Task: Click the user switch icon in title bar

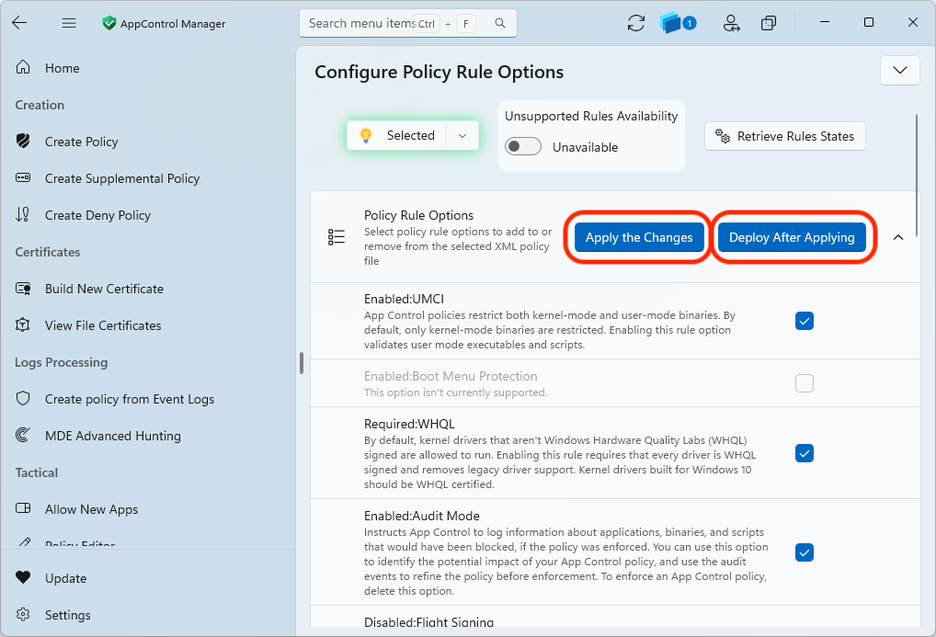Action: 731,23
